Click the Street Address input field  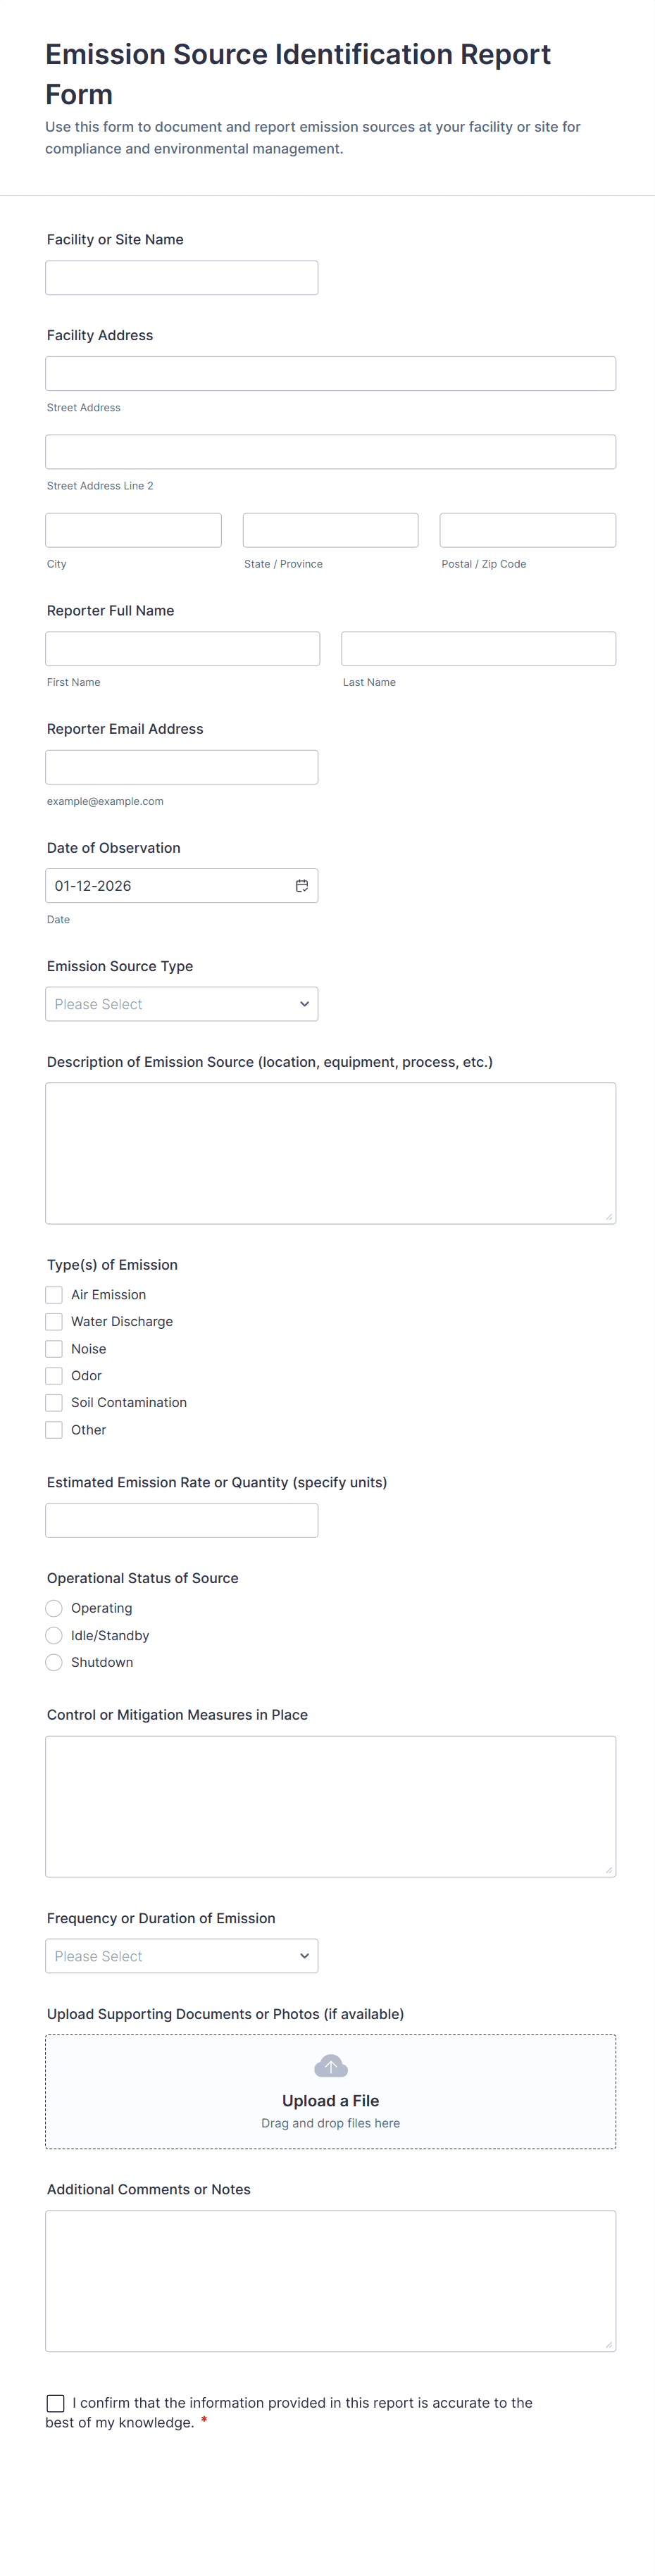tap(330, 374)
